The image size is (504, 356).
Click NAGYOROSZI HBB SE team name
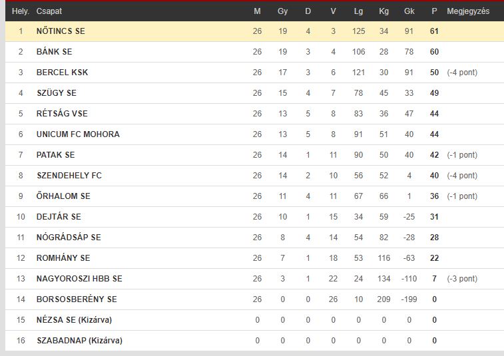click(79, 279)
